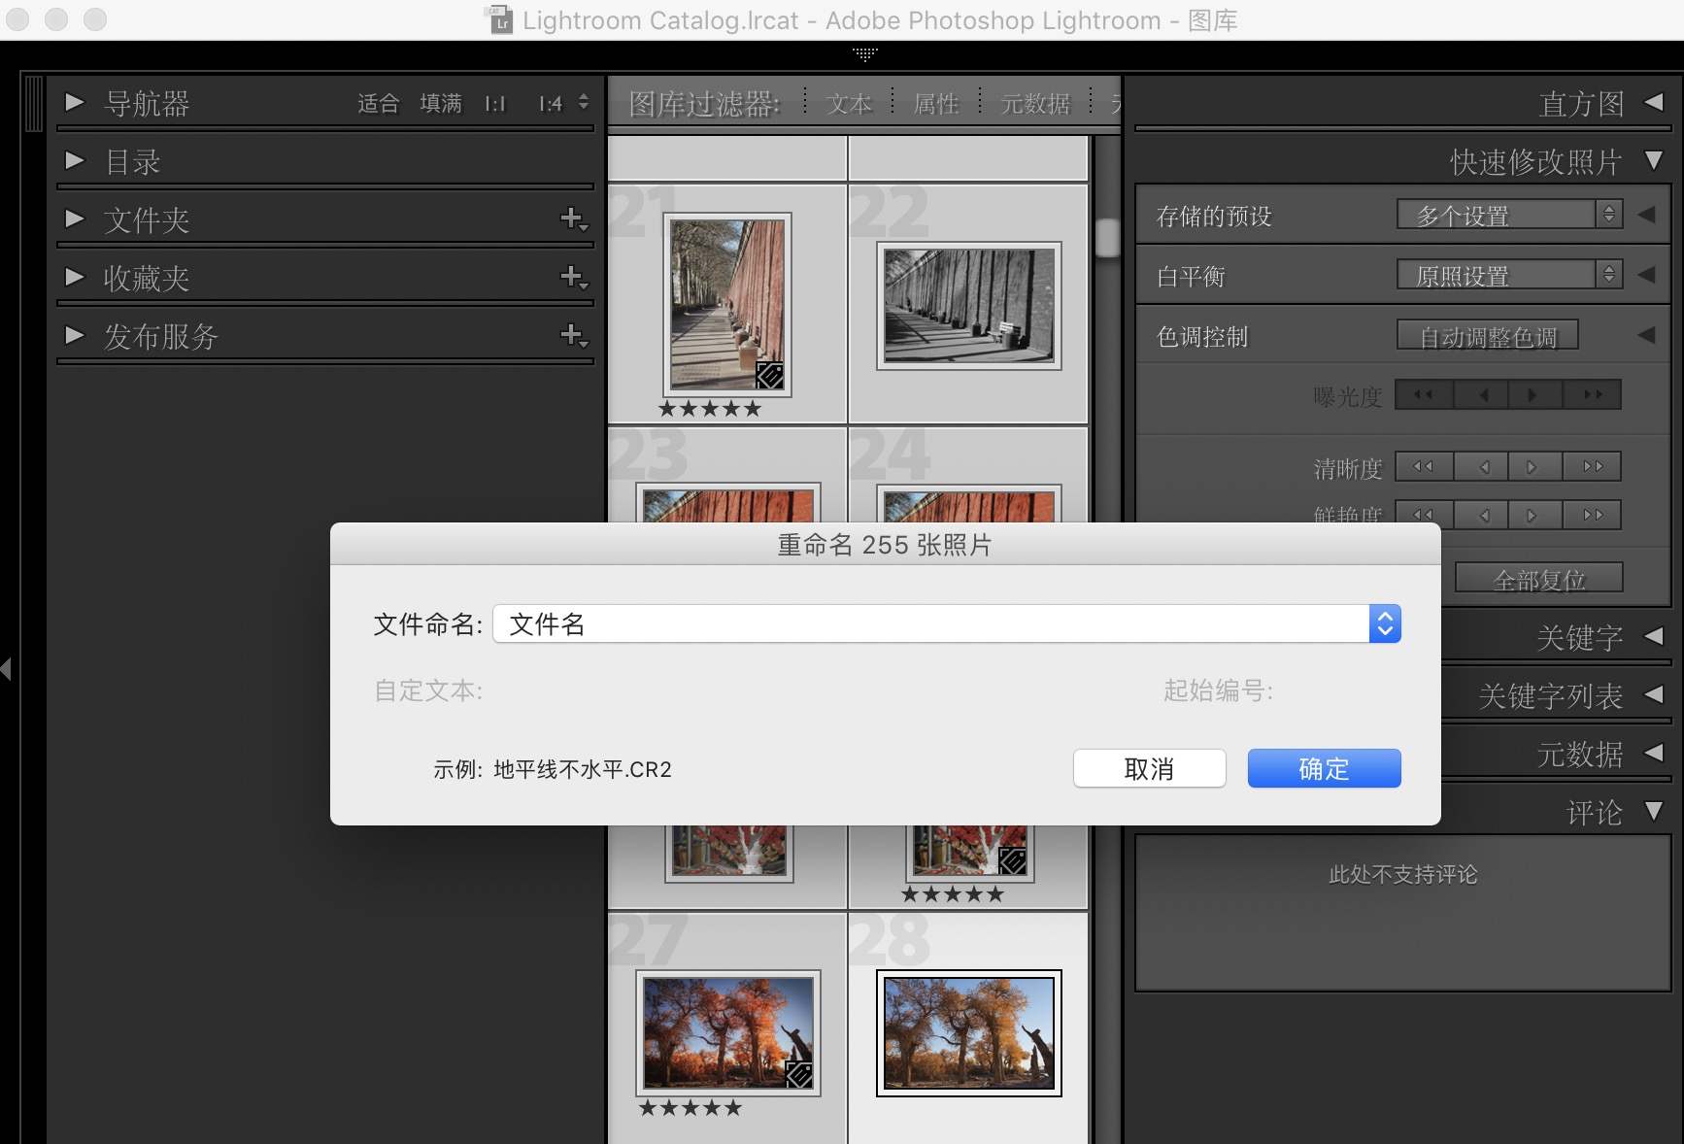Click develop adjustments badge on thumbnail 27
Screen dimensions: 1684x1144
[x=798, y=1074]
